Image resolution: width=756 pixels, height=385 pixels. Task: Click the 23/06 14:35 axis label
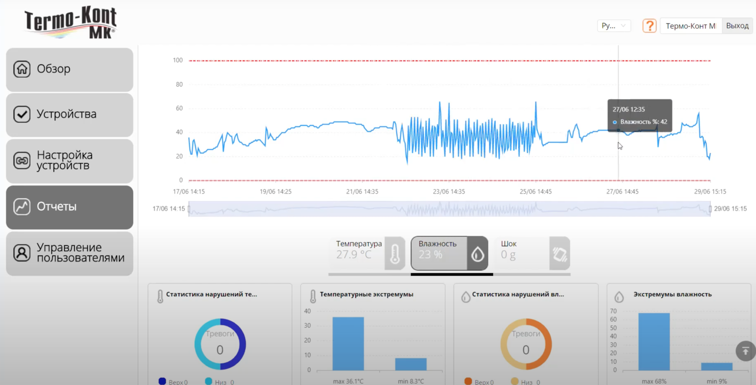(449, 191)
